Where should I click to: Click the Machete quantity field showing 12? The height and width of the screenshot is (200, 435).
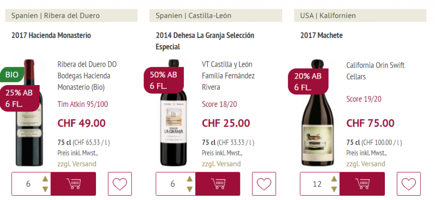click(x=317, y=184)
